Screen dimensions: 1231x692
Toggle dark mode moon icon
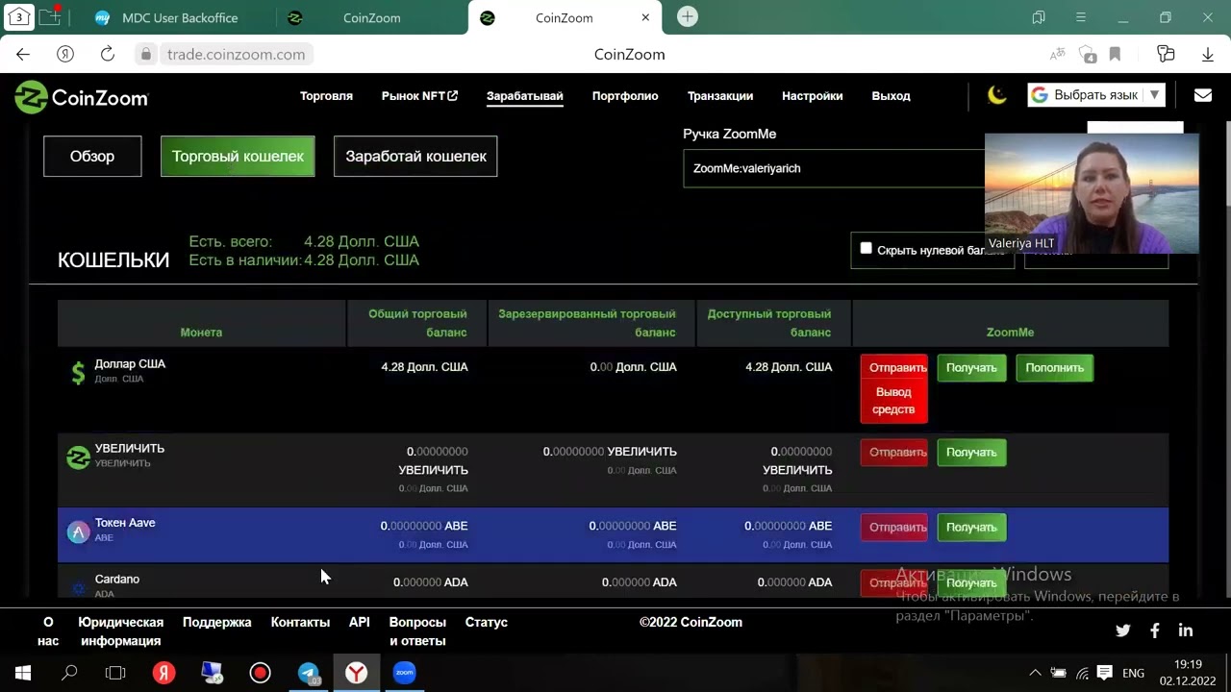click(x=997, y=95)
